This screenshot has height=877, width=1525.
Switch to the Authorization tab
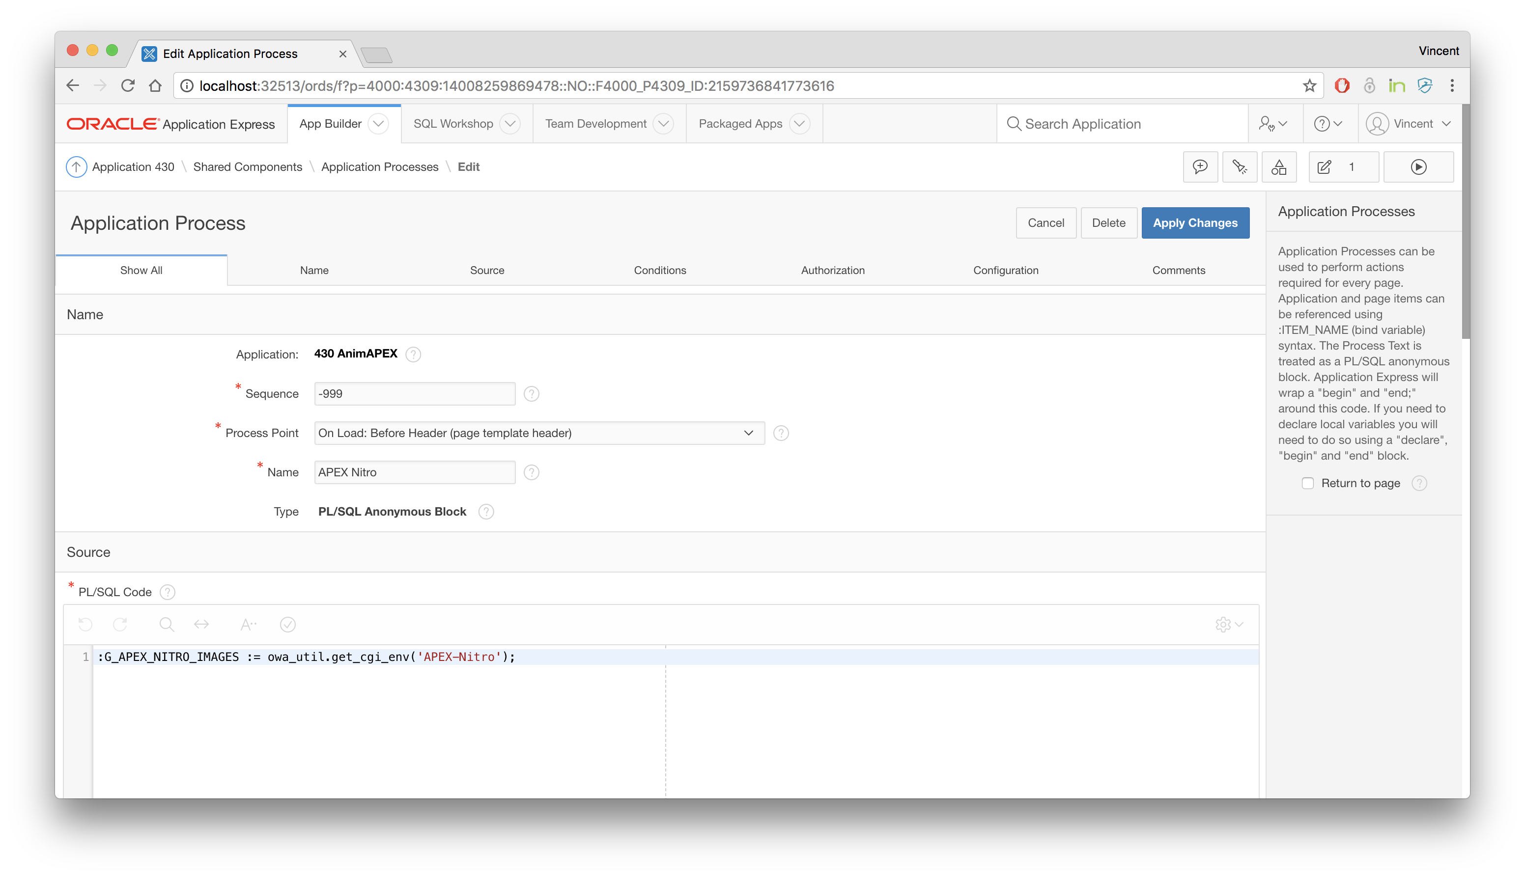[833, 271]
